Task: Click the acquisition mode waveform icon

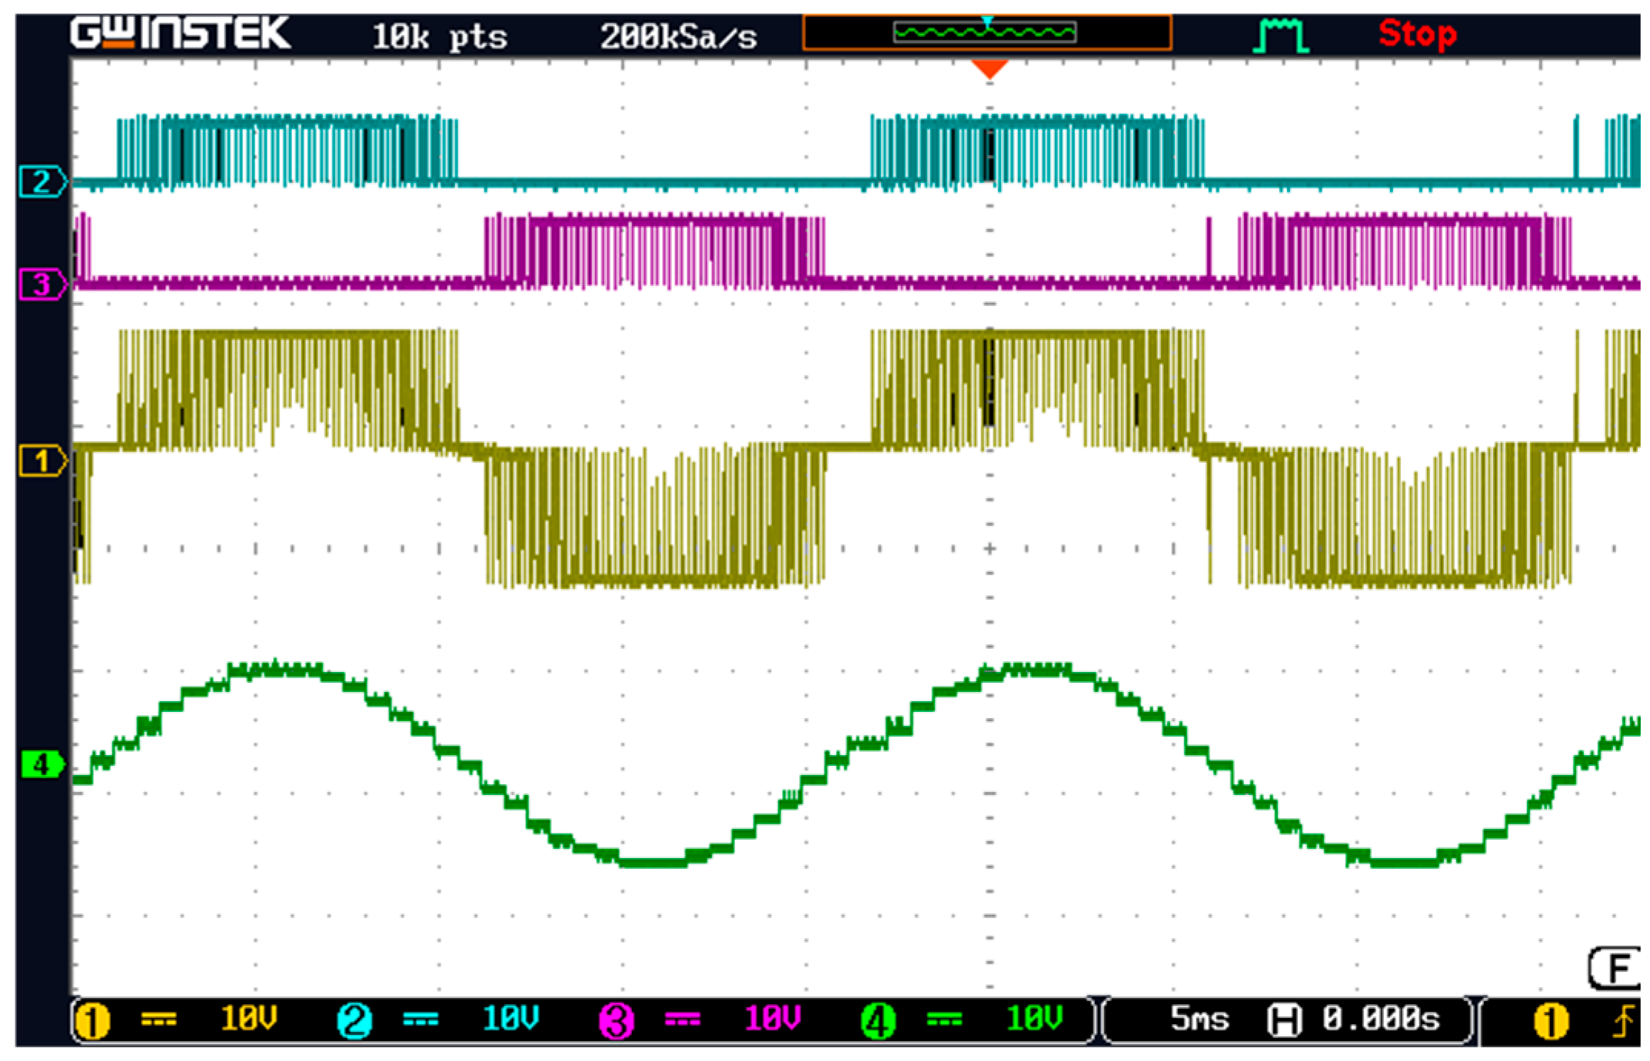Action: [x=1280, y=35]
